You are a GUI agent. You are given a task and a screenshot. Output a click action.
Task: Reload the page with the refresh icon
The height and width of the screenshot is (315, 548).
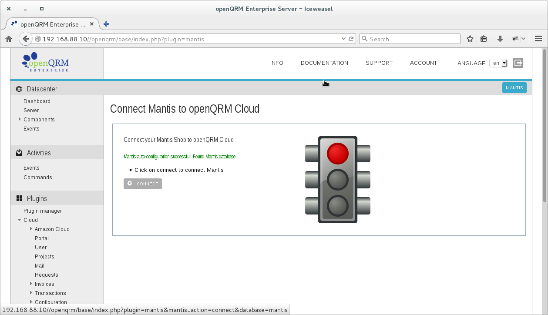tap(351, 39)
